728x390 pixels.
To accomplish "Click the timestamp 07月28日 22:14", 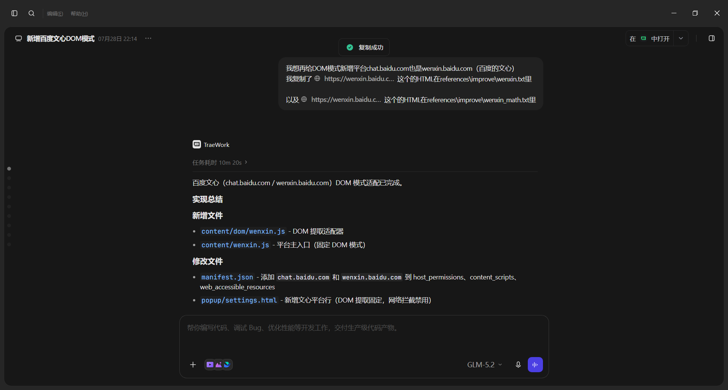I will tap(118, 39).
